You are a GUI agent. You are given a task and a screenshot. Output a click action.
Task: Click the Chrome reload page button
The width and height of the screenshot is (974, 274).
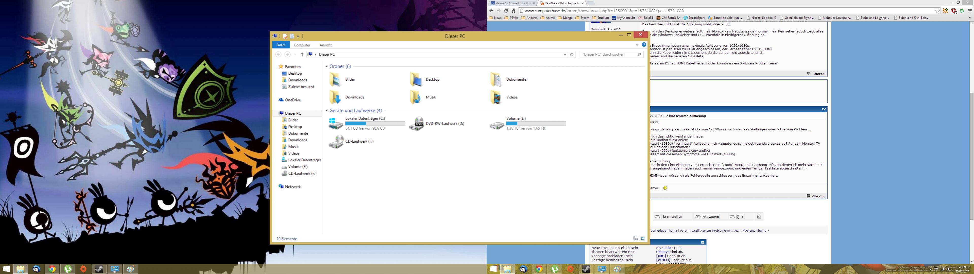tap(506, 11)
